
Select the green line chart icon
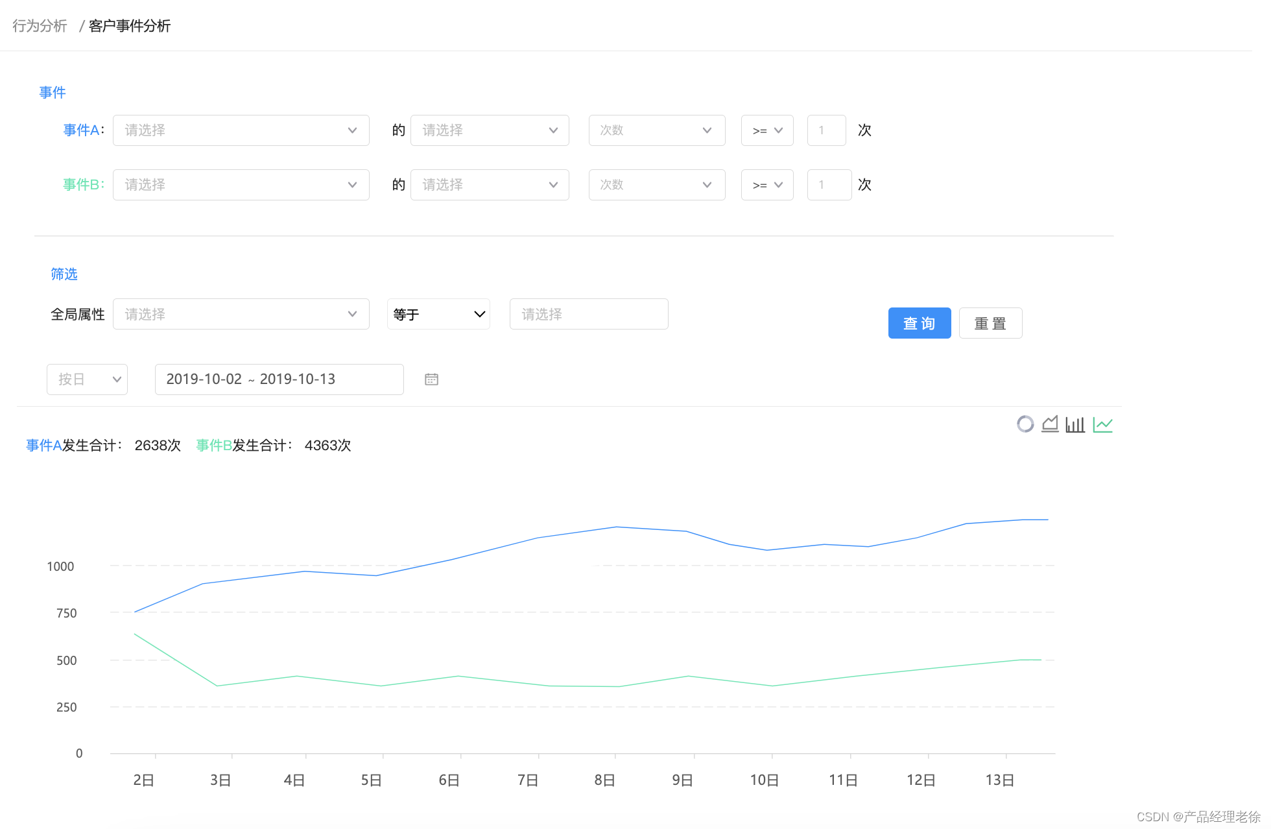1102,425
